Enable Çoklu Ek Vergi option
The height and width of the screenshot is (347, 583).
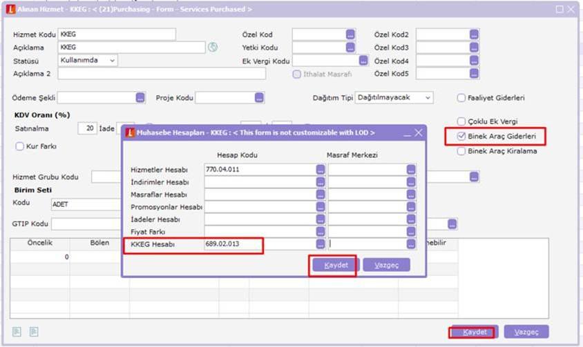[x=461, y=121]
